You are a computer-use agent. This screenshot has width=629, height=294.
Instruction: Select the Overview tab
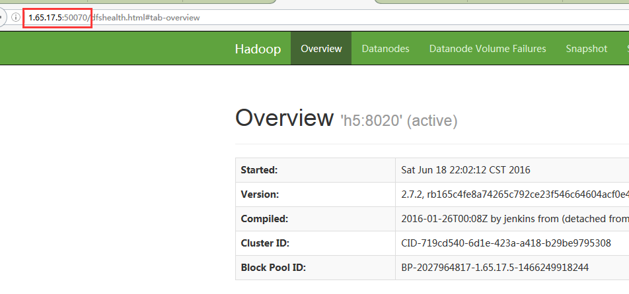point(321,48)
